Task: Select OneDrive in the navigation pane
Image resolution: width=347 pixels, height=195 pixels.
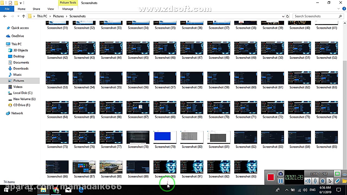Action: (18, 36)
